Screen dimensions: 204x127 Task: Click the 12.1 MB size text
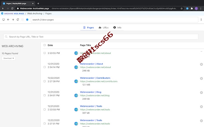point(86,85)
